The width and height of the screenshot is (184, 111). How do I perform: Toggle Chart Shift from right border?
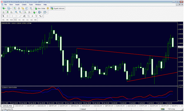point(29,12)
